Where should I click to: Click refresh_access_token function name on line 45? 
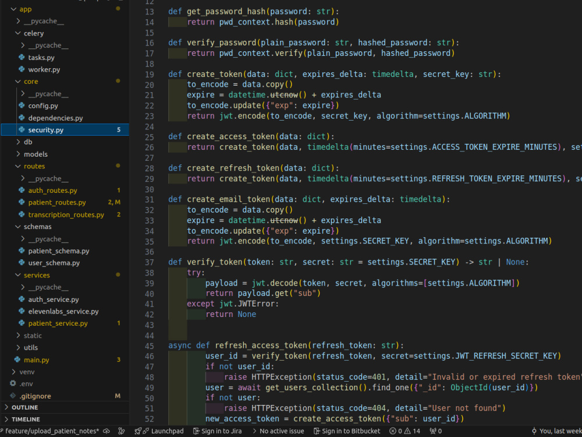click(x=261, y=345)
